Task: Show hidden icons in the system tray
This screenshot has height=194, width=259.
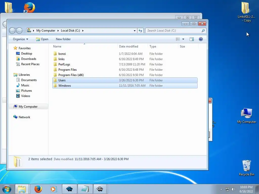Action: (x=221, y=189)
